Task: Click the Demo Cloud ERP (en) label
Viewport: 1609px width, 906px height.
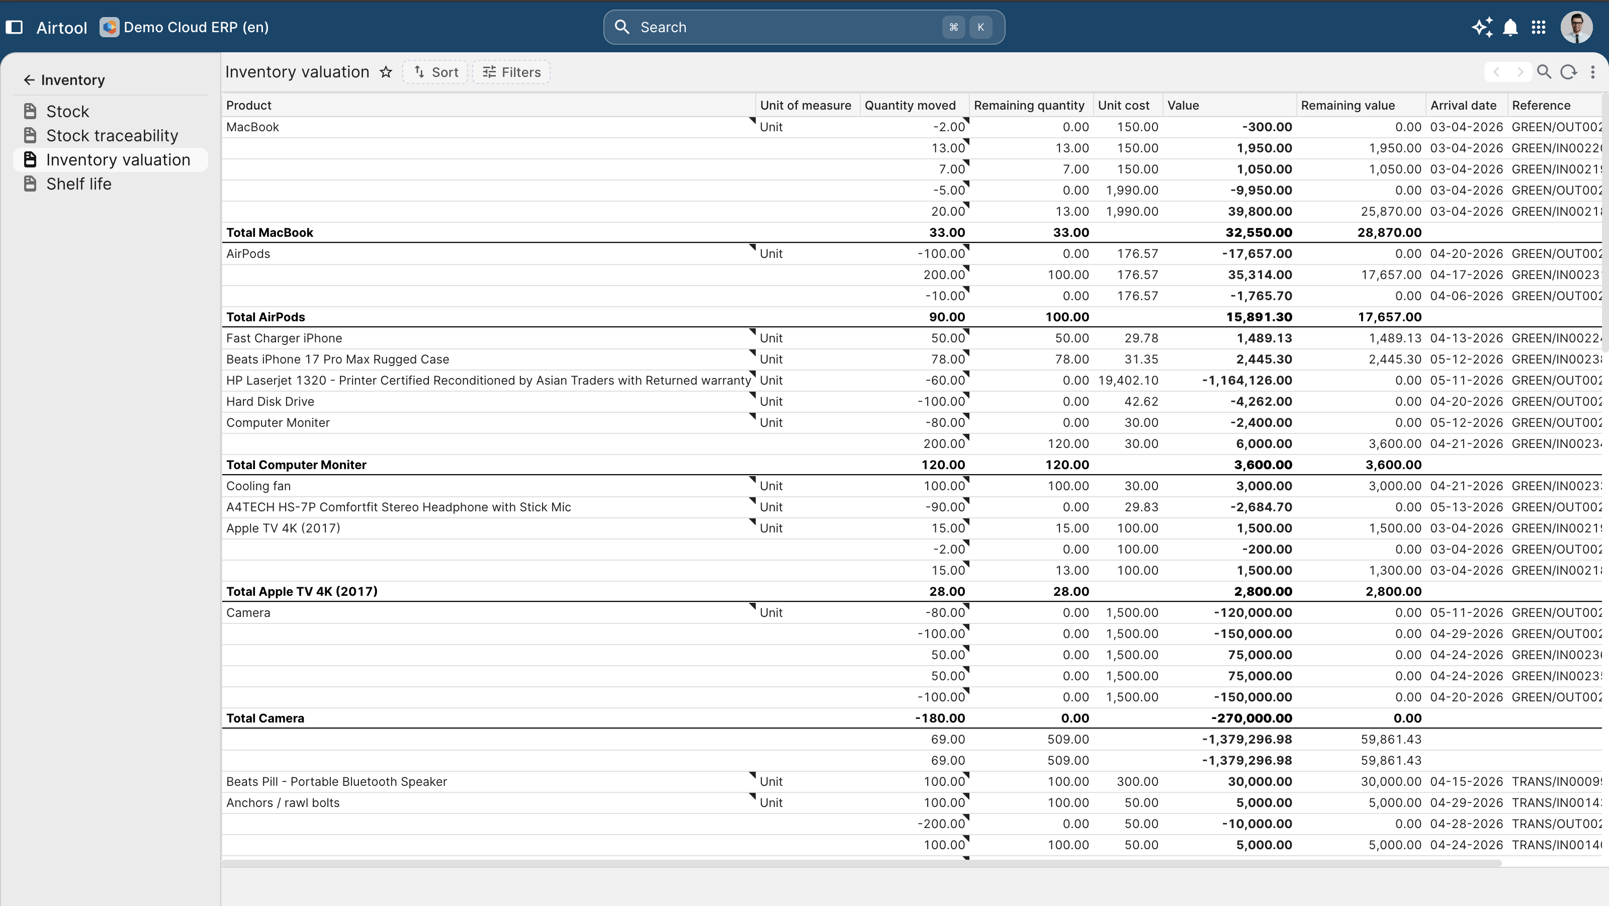Action: 196,28
